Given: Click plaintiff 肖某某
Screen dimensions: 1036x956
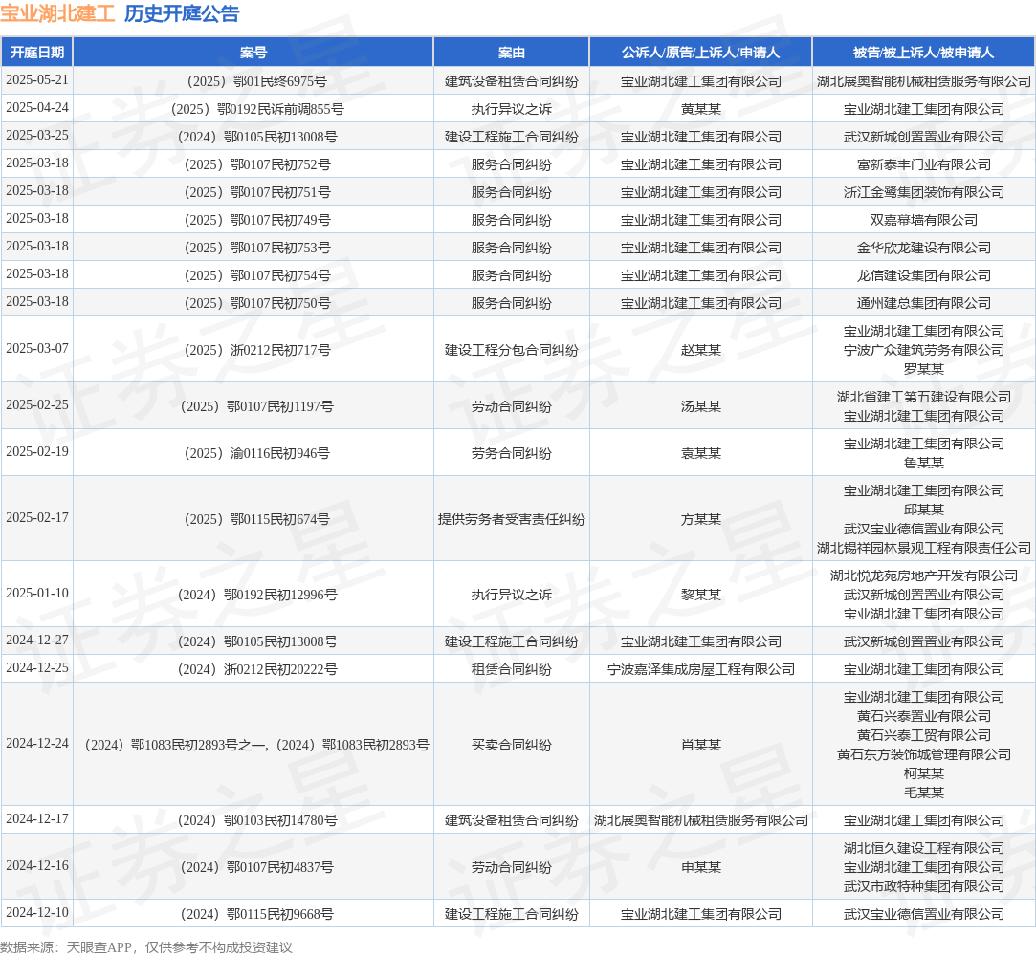Looking at the screenshot, I should [x=701, y=745].
